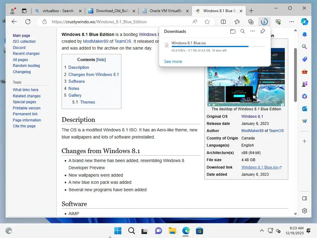Open sidebar Tools briefcase icon
The image size is (317, 238).
tap(305, 72)
